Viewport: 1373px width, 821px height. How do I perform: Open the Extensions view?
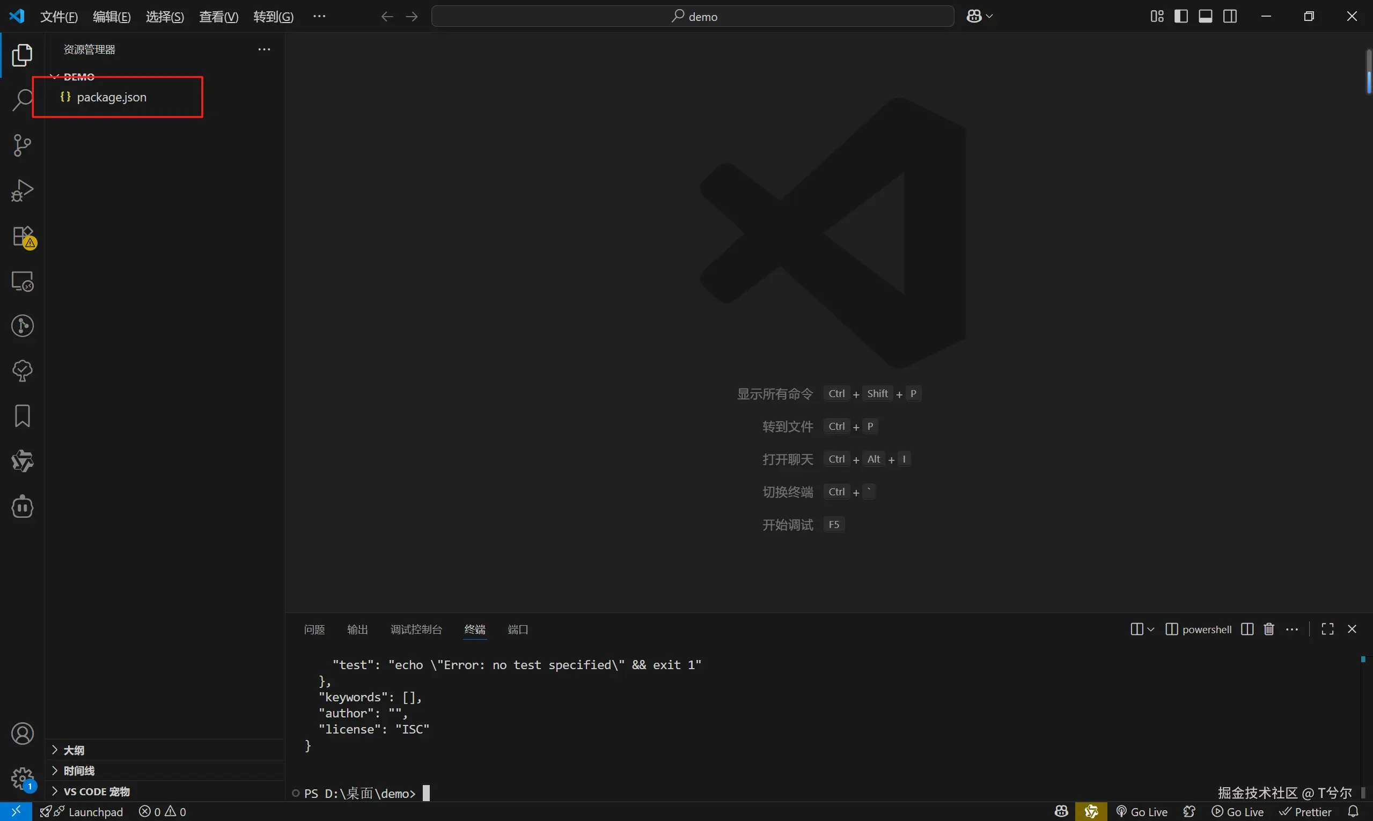click(23, 237)
